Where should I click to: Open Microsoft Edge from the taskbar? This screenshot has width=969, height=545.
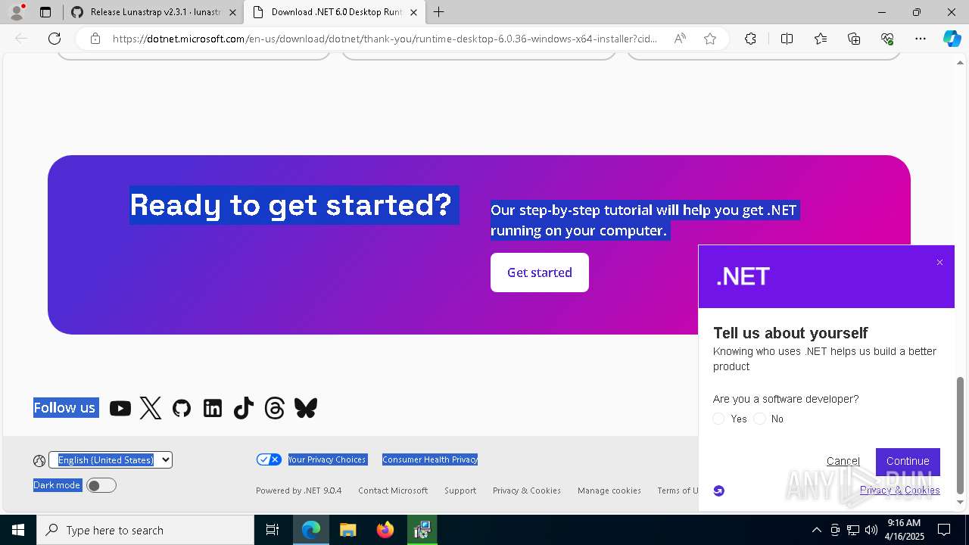pos(311,530)
